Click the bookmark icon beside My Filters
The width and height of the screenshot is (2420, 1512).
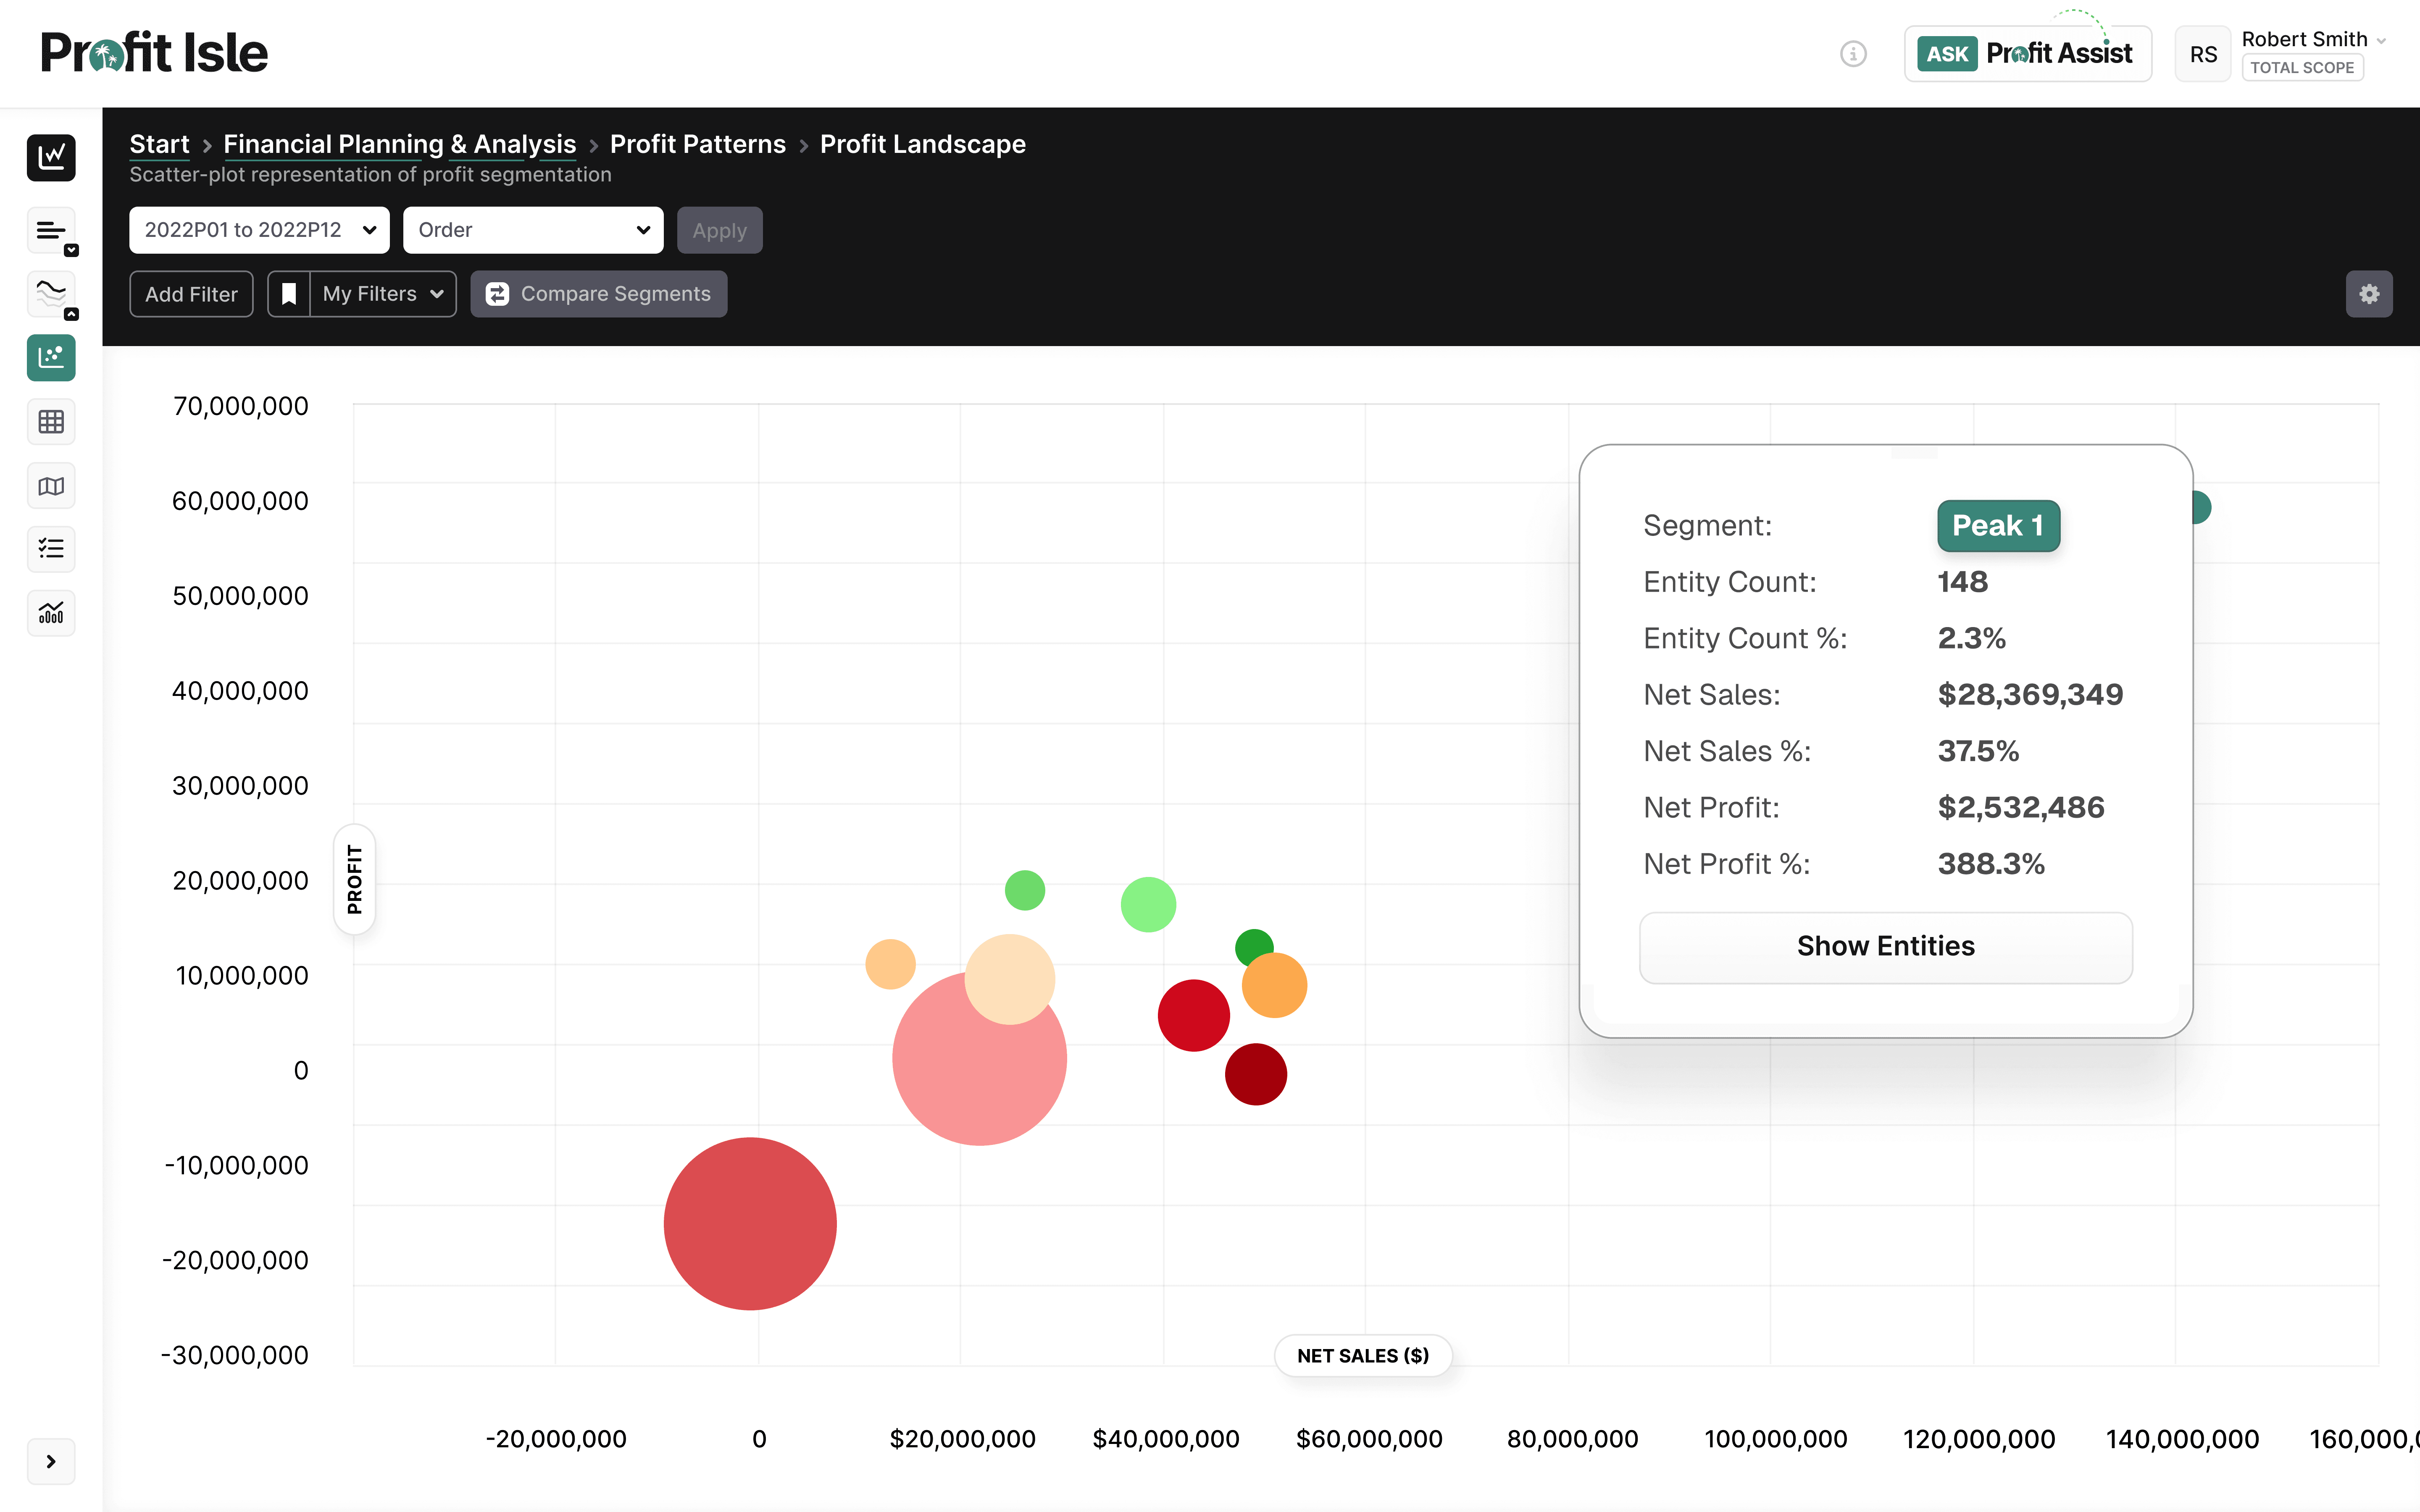coord(289,294)
